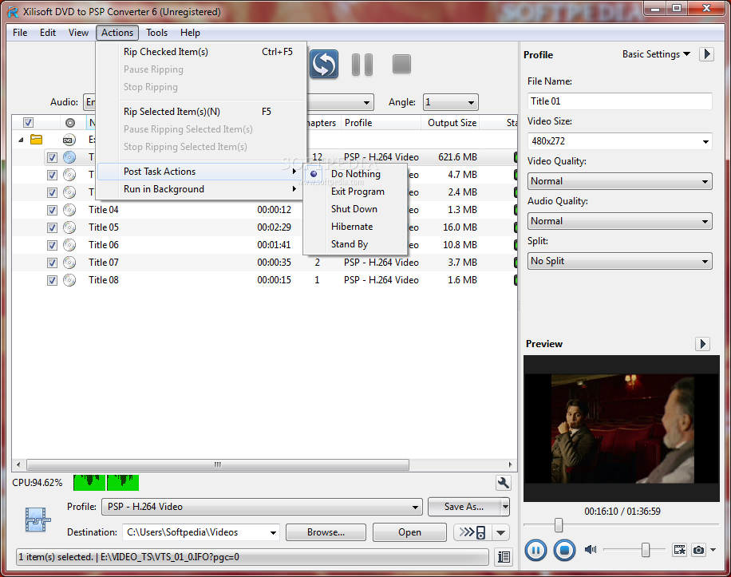Click the horizontal scrollbar of the list
This screenshot has height=577, width=731.
tap(218, 464)
